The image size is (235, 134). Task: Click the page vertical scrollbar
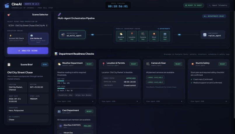234,64
